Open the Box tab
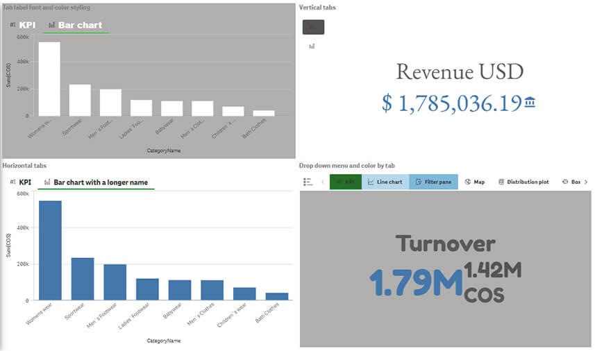Image resolution: width=595 pixels, height=351 pixels. [x=571, y=182]
